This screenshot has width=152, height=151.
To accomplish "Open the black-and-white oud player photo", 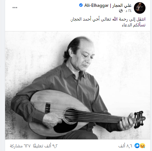I will (78, 85).
